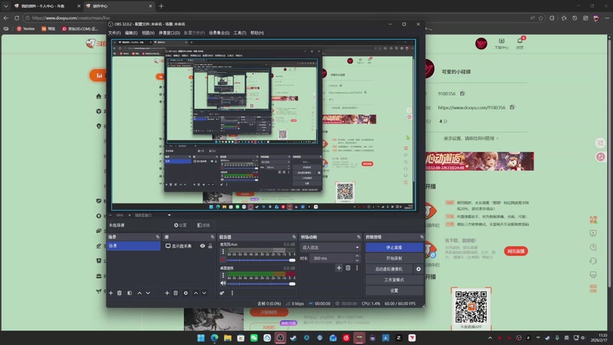Remove the selected scene with the trash icon
This screenshot has height=345, width=613.
tap(120, 293)
